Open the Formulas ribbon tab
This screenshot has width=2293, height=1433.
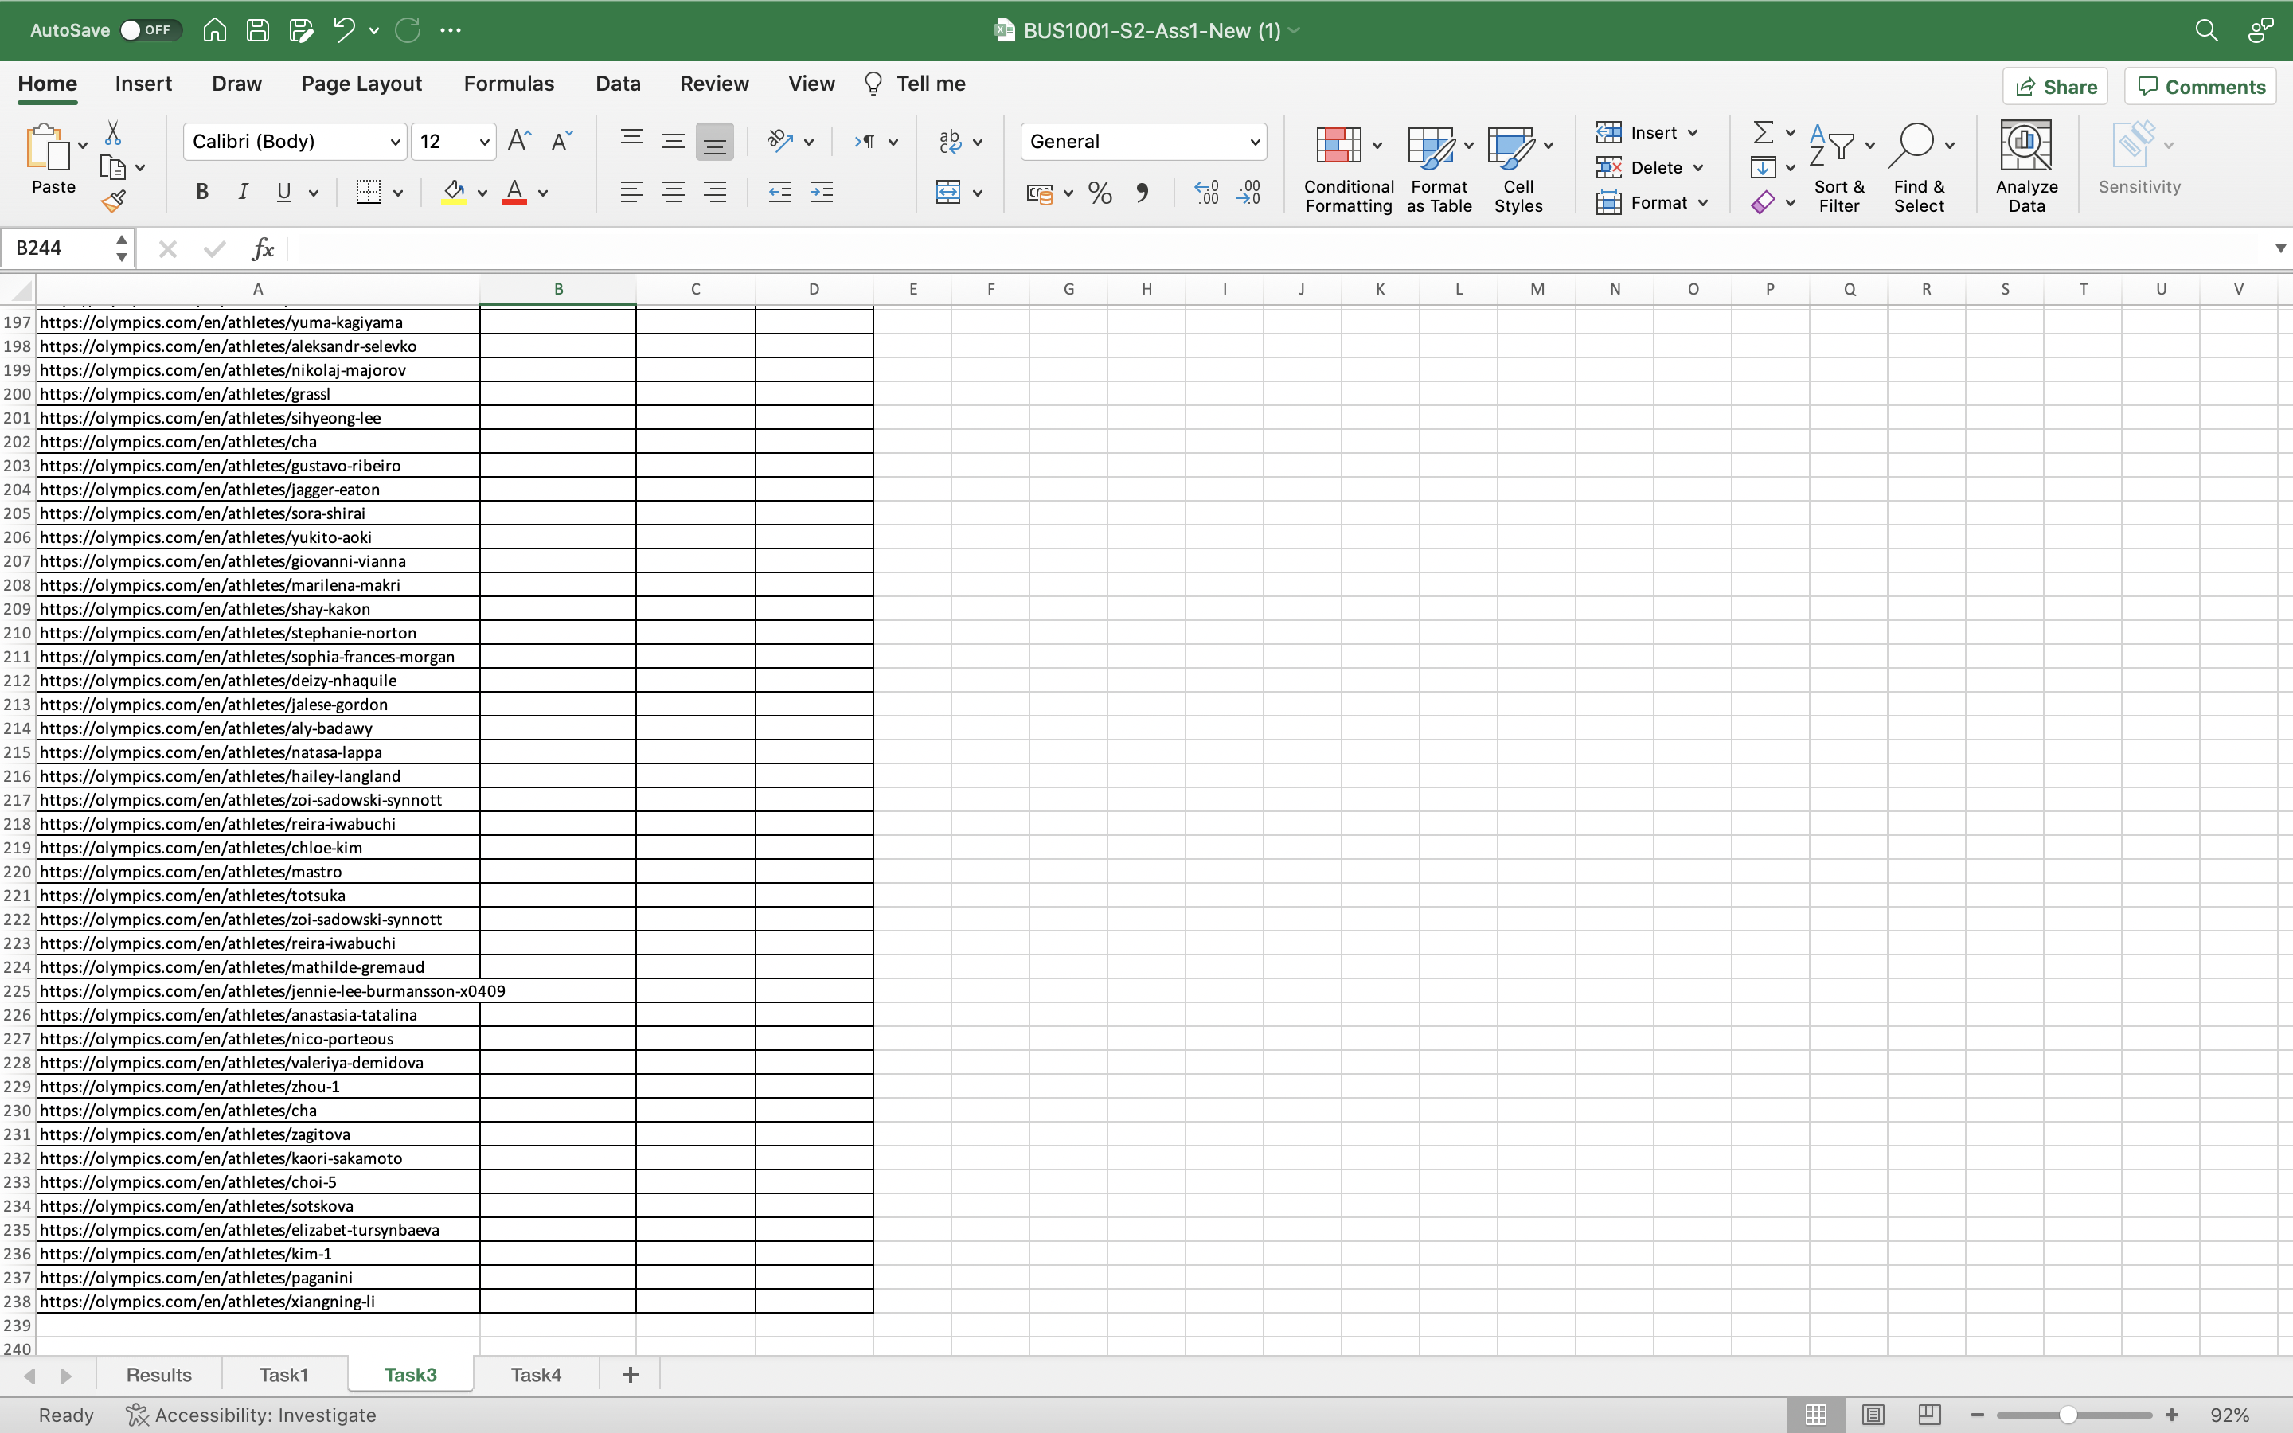[509, 84]
